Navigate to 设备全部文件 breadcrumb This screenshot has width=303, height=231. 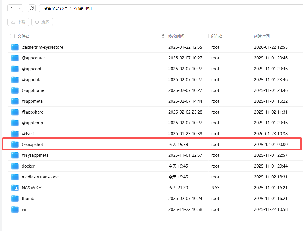pyautogui.click(x=55, y=8)
